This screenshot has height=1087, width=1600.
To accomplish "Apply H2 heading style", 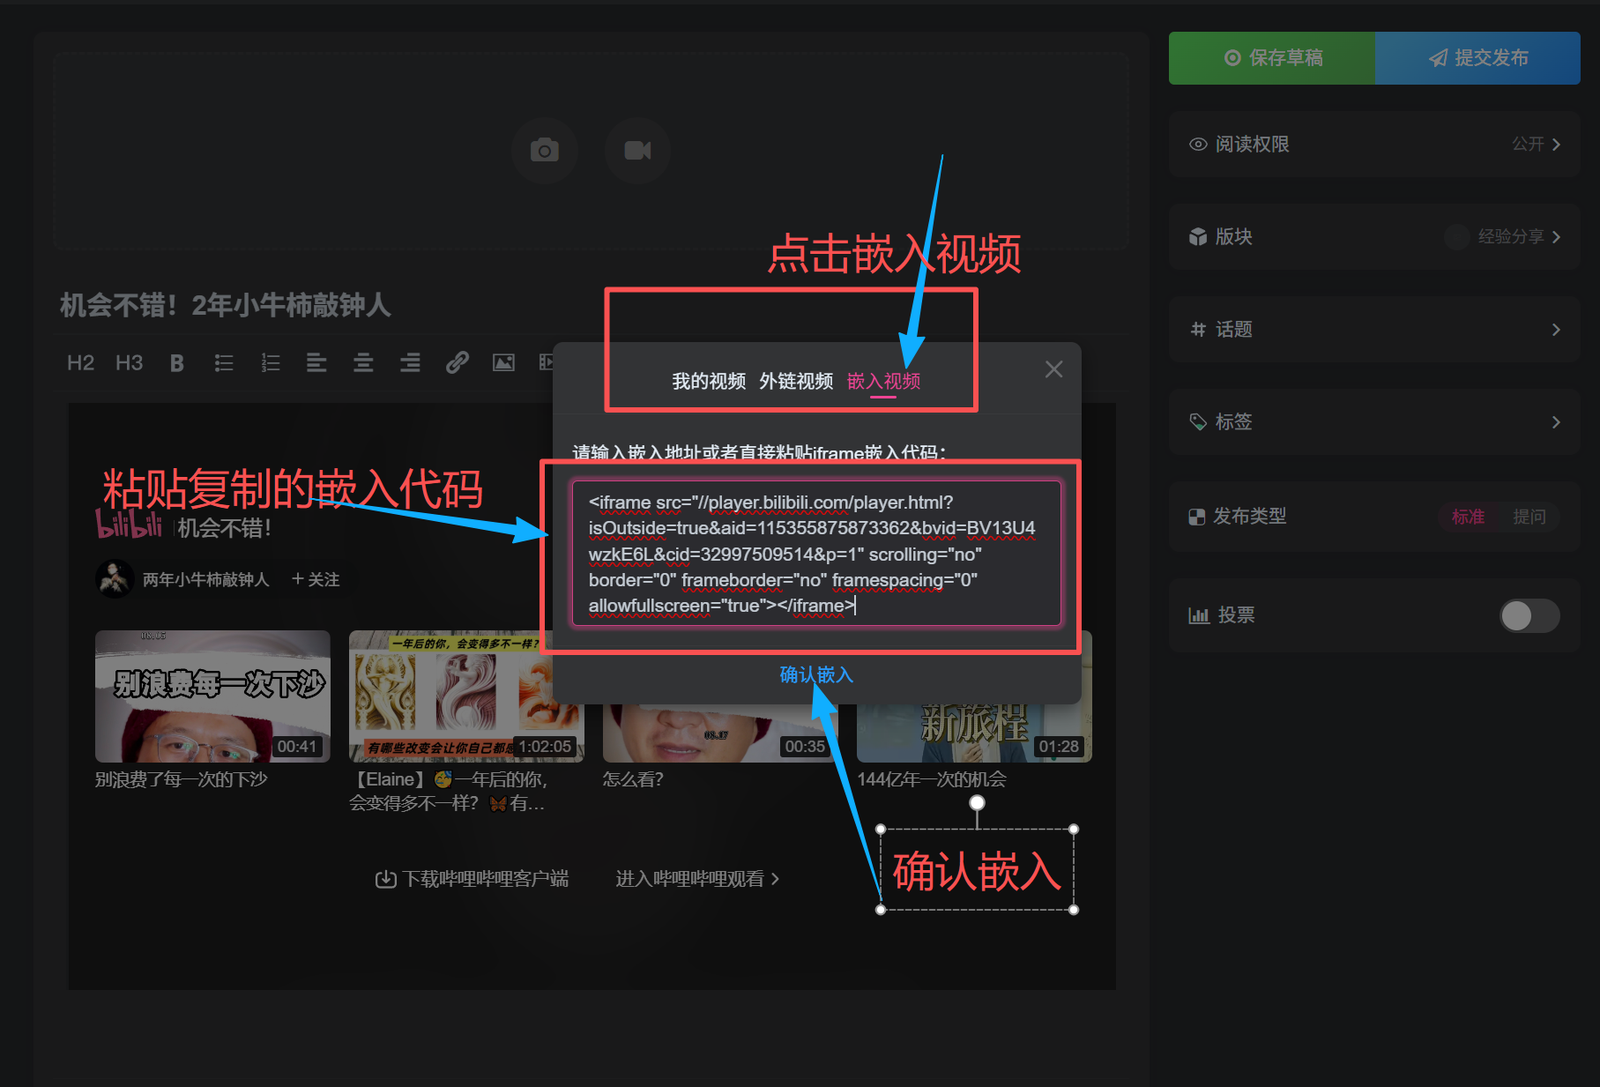I will click(80, 363).
